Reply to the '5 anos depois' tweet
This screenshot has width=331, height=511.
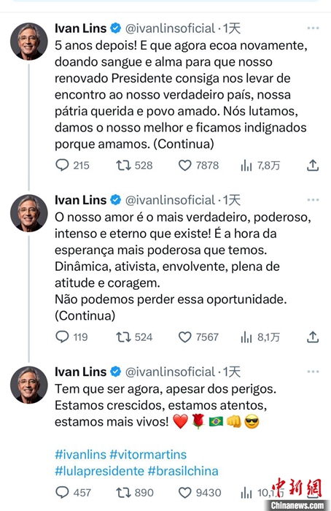pyautogui.click(x=62, y=165)
